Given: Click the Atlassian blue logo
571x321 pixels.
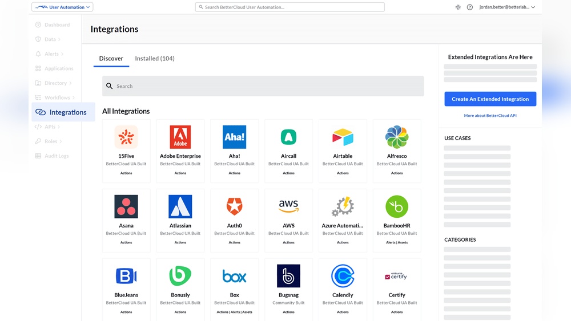Looking at the screenshot, I should click(x=180, y=206).
